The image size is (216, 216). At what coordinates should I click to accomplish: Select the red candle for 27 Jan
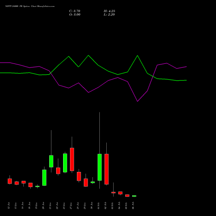(x=72, y=159)
